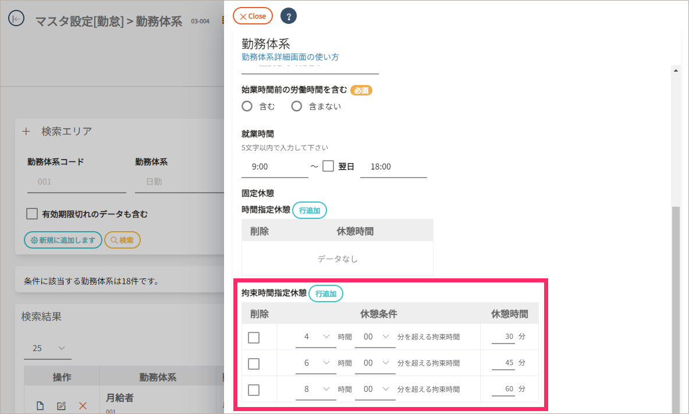Check the delete box for the 4時間 row
This screenshot has width=689, height=414.
point(254,338)
